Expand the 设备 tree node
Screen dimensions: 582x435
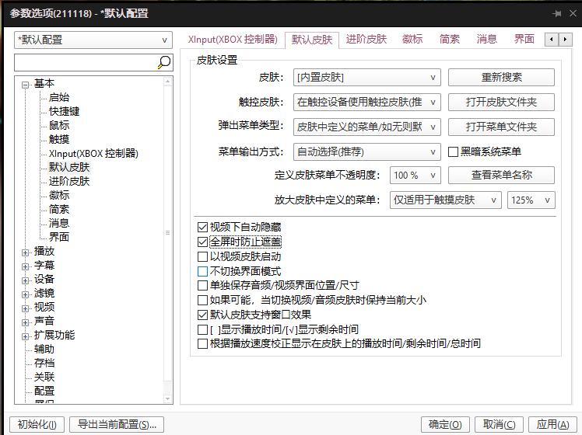[x=25, y=280]
